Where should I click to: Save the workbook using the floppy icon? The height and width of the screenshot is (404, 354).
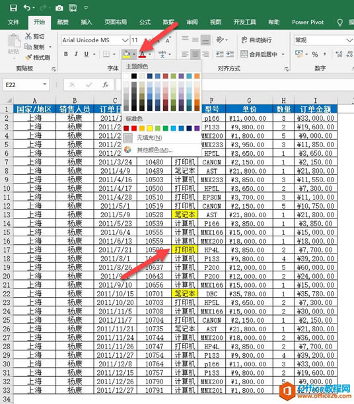pyautogui.click(x=13, y=8)
